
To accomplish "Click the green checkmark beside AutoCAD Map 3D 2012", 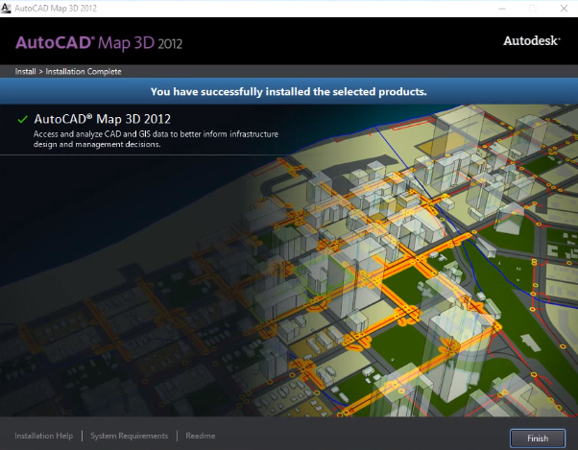I will point(22,119).
